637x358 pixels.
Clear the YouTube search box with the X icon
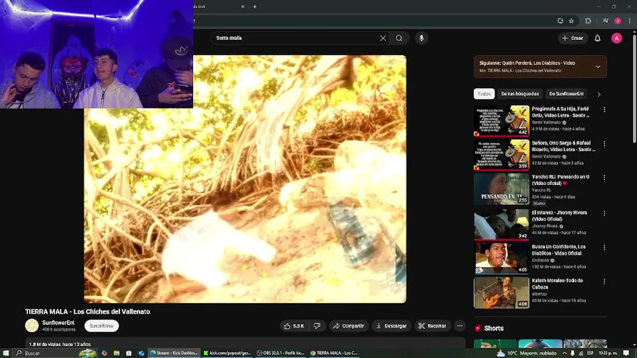coord(383,38)
